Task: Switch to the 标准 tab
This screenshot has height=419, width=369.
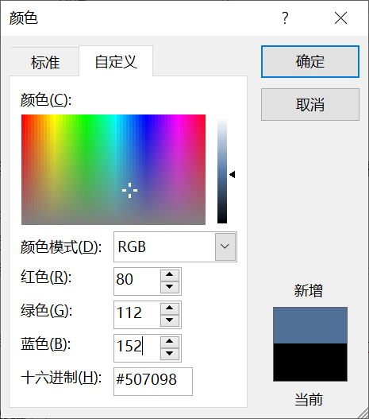Action: point(44,62)
